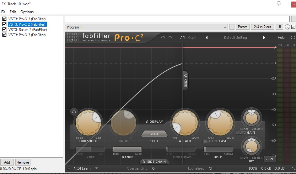This screenshot has height=174, width=296.
Task: Click the GAIN knob
Action: (251, 118)
